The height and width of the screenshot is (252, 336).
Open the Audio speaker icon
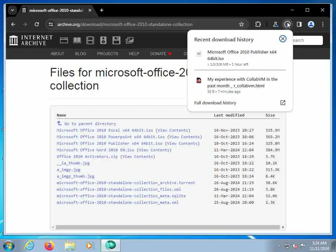tap(103, 40)
